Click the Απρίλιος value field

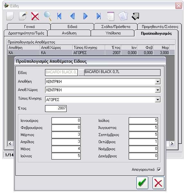tap(66, 142)
